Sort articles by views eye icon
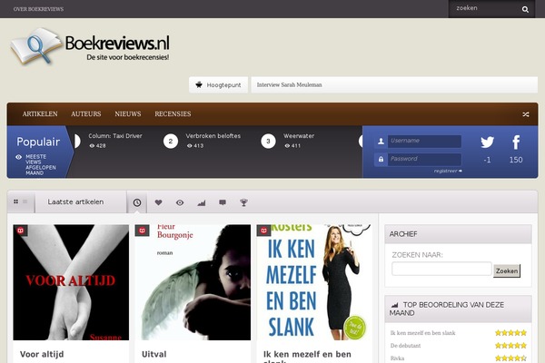Viewport: 545px width, 363px height. click(x=180, y=202)
